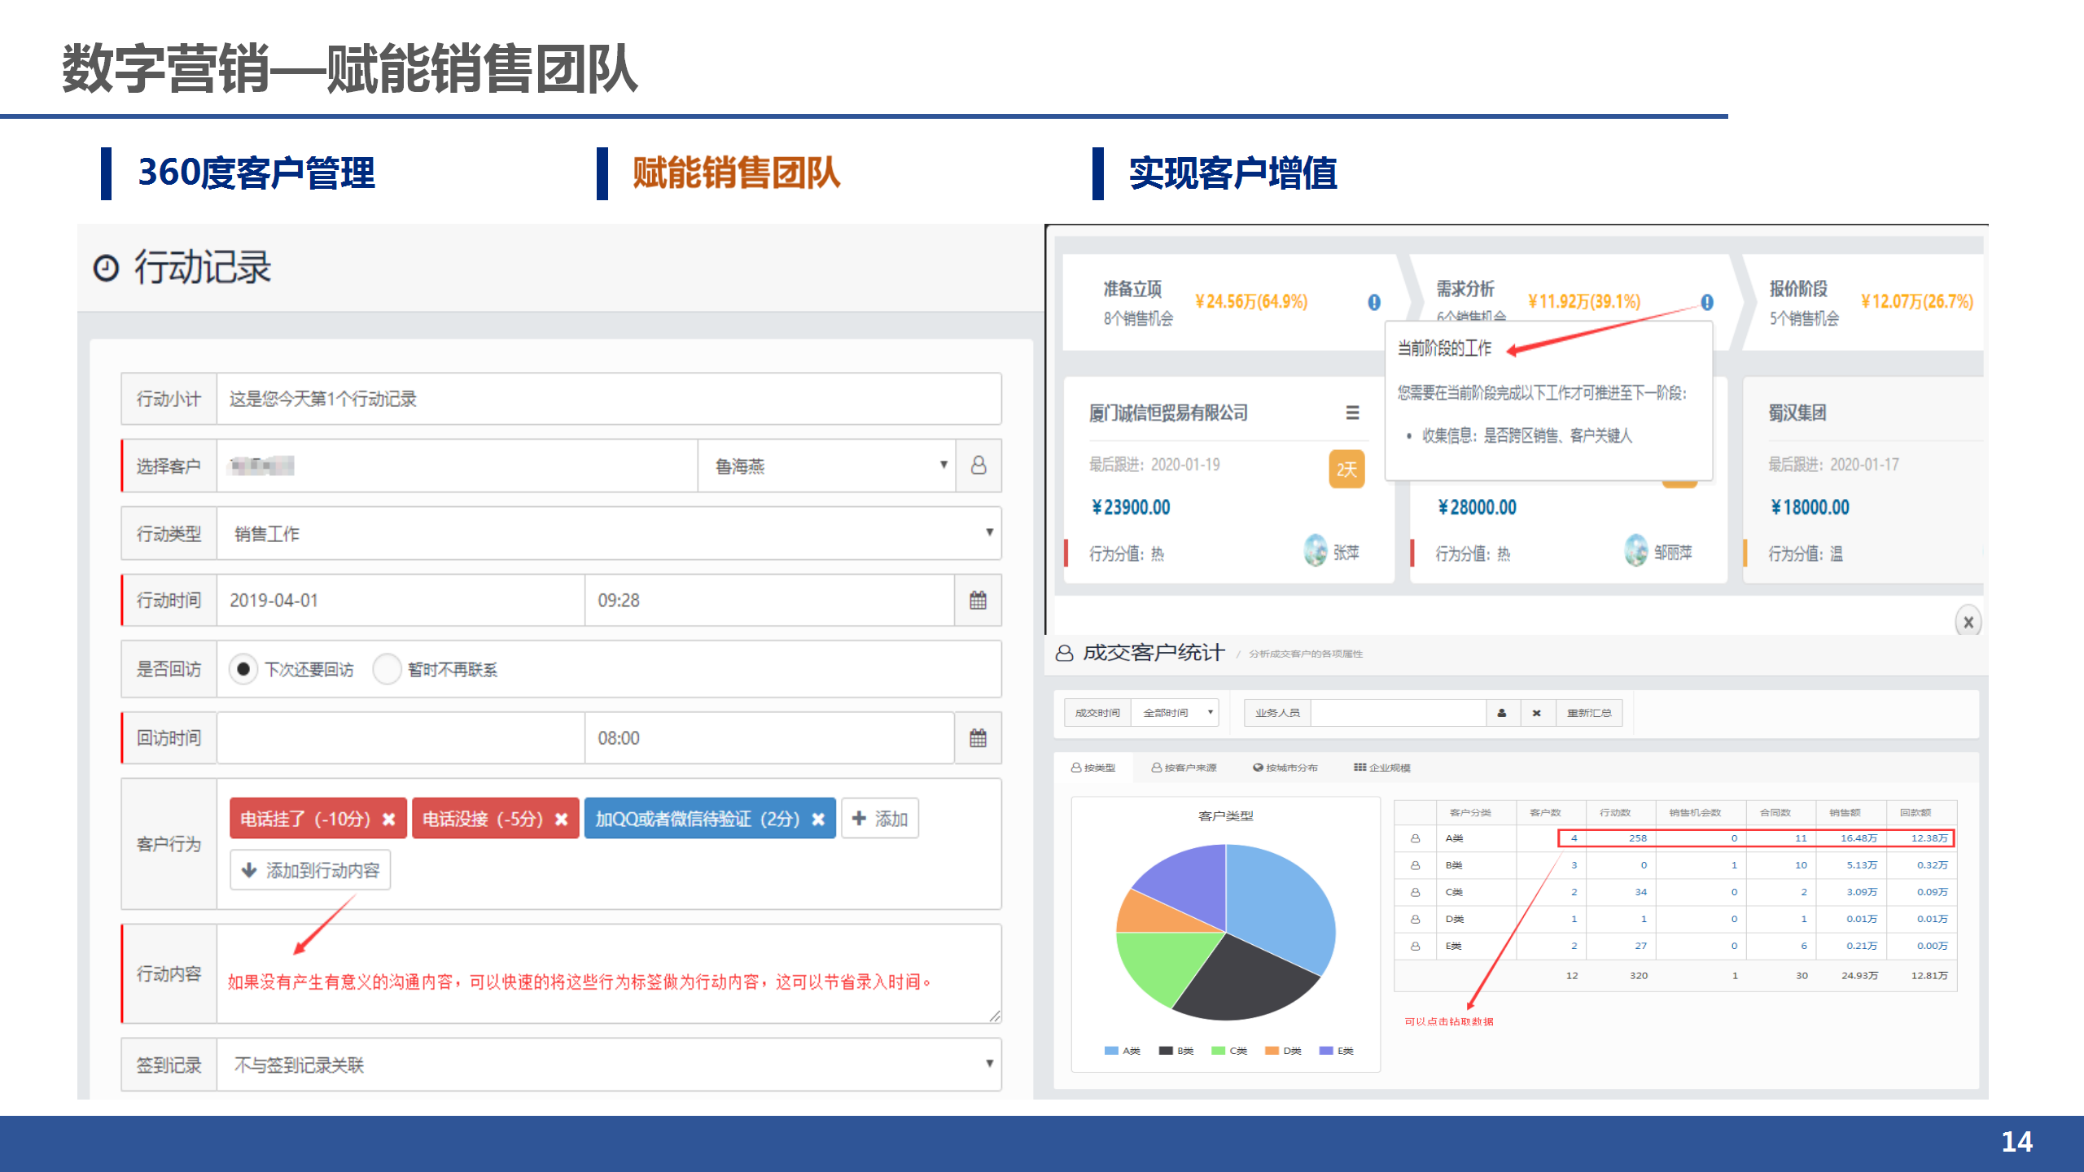Click into the 行动小计 text field
Image resolution: width=2084 pixels, height=1172 pixels.
609,399
